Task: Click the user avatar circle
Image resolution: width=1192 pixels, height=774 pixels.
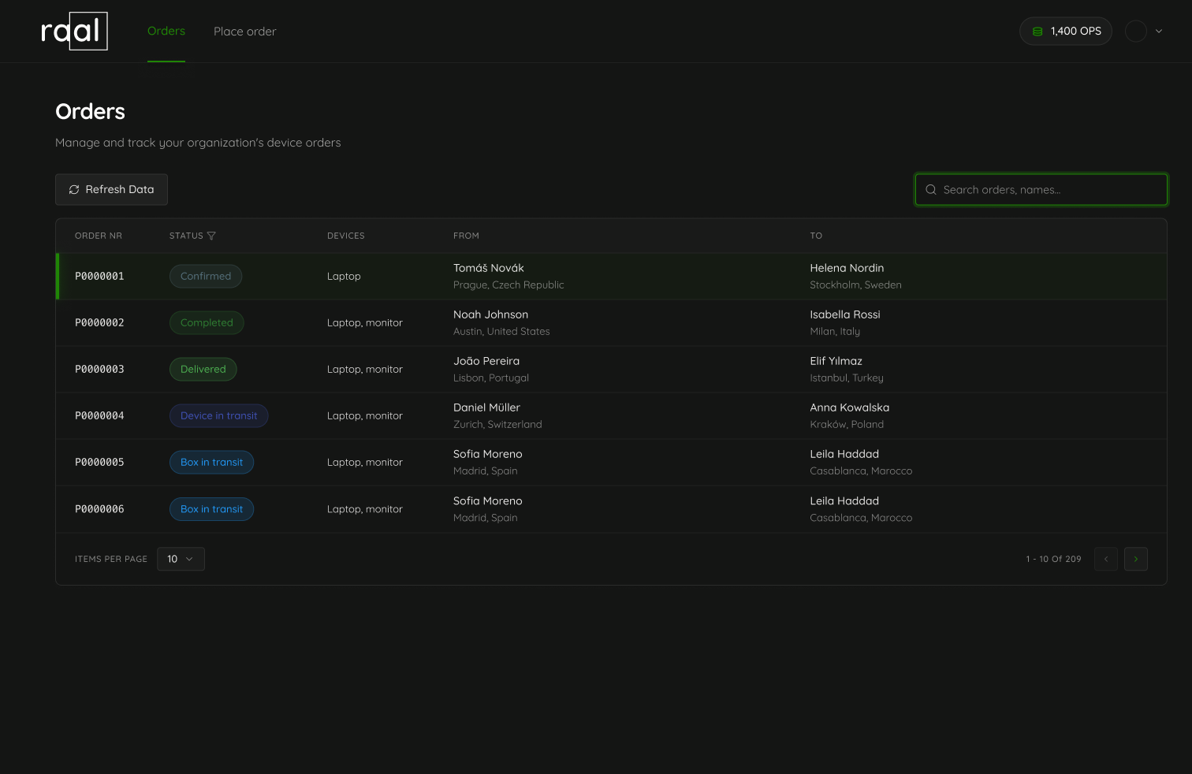Action: click(x=1135, y=31)
